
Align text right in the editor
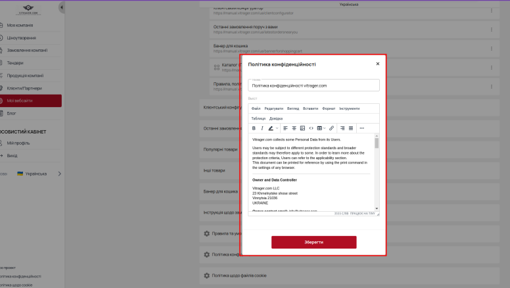(x=342, y=128)
